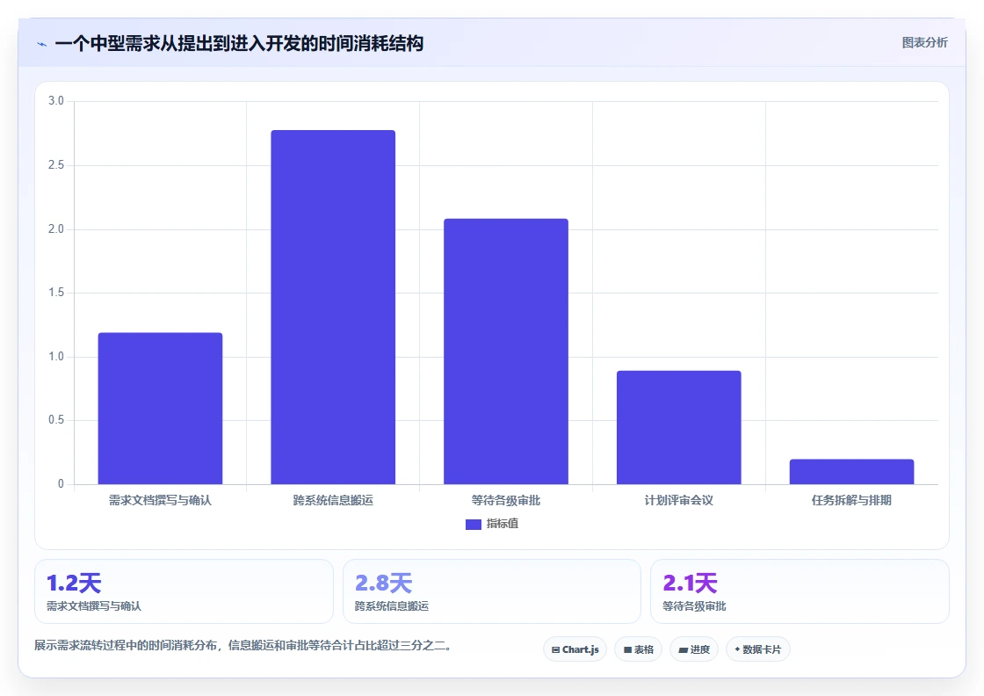Select the 计划评审会议 bar in the chart
The image size is (984, 696).
[x=679, y=427]
